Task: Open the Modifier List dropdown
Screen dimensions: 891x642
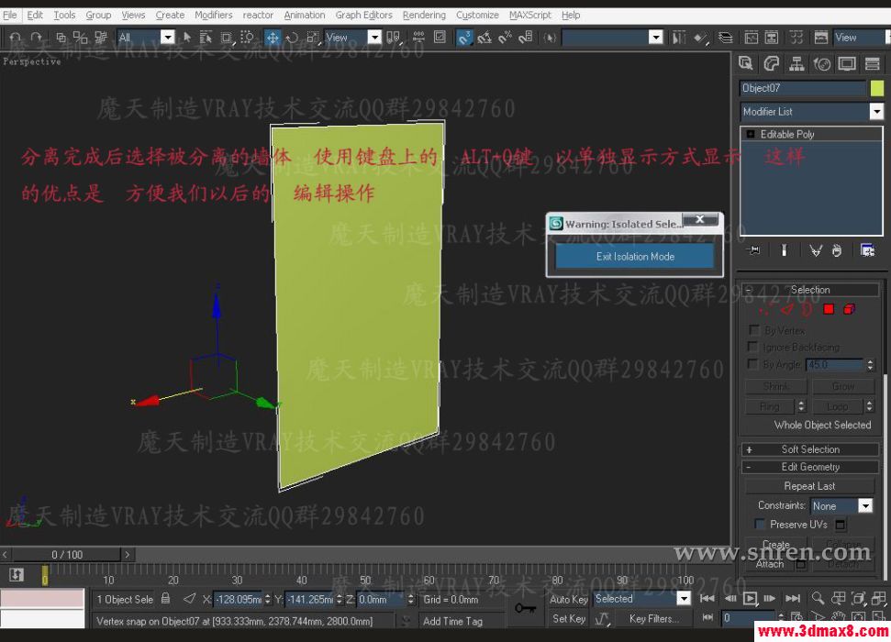Action: click(875, 111)
